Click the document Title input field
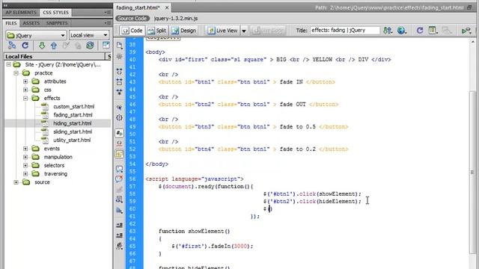 click(x=345, y=30)
